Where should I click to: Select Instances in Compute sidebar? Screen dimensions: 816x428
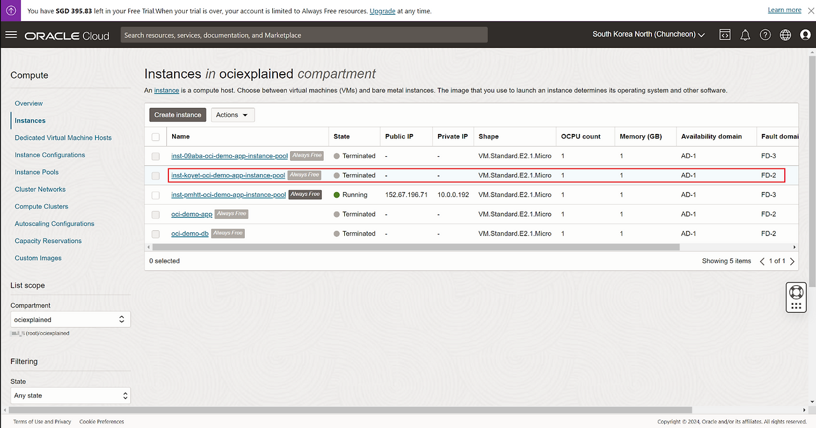pyautogui.click(x=30, y=121)
